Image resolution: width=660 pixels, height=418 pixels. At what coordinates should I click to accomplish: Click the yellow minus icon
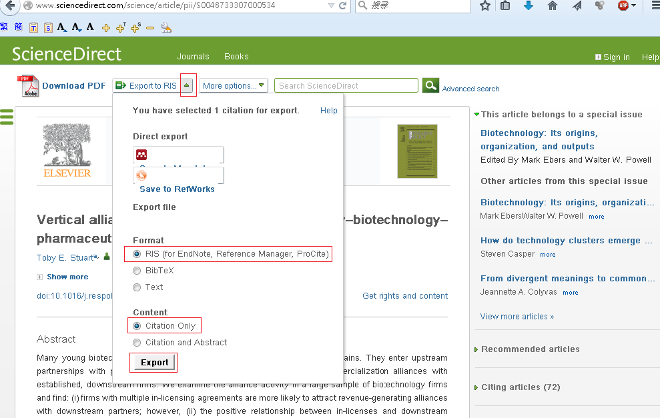tap(150, 28)
